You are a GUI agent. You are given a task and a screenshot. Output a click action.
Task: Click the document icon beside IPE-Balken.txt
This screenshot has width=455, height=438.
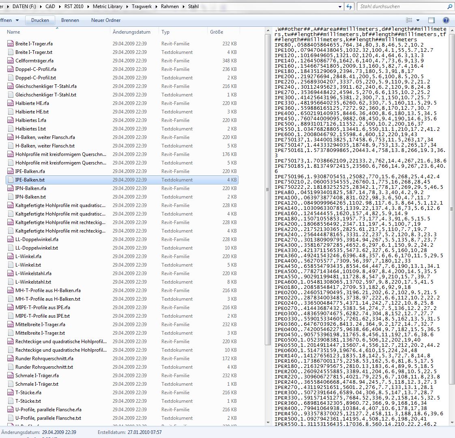click(11, 180)
